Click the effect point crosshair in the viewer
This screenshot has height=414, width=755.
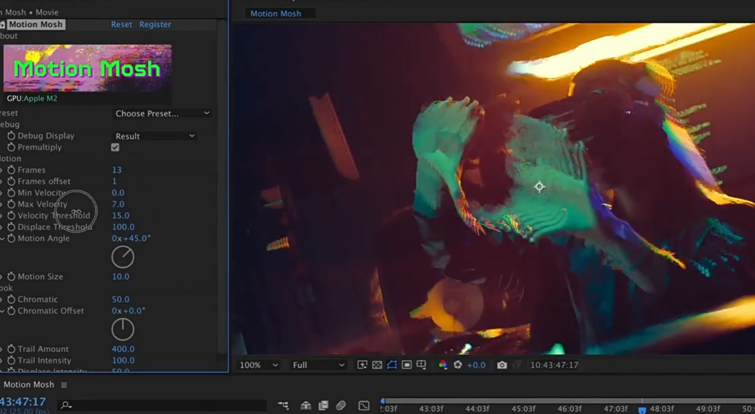click(x=539, y=187)
